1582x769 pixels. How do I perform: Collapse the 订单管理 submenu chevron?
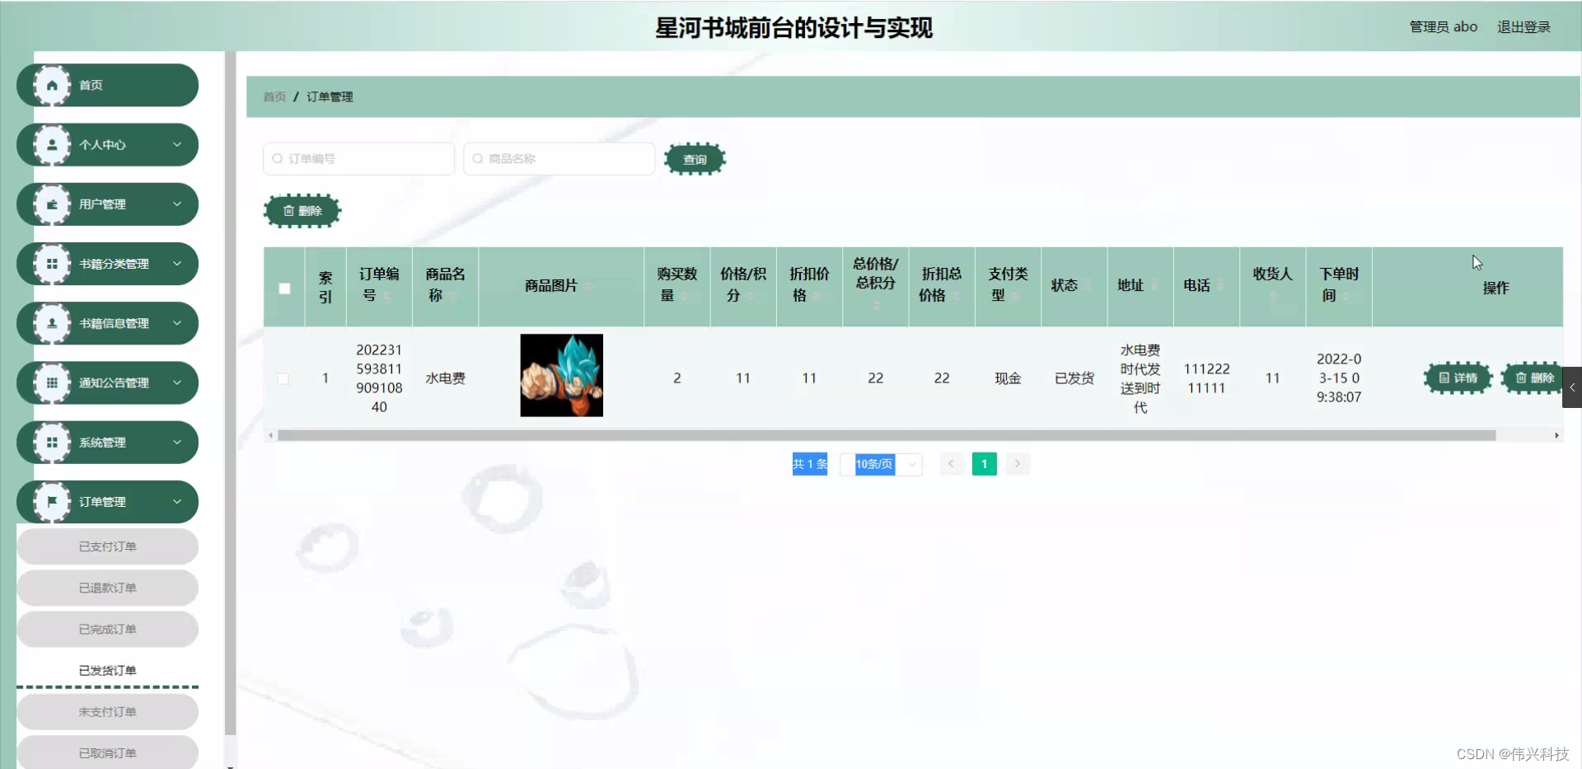click(x=176, y=501)
